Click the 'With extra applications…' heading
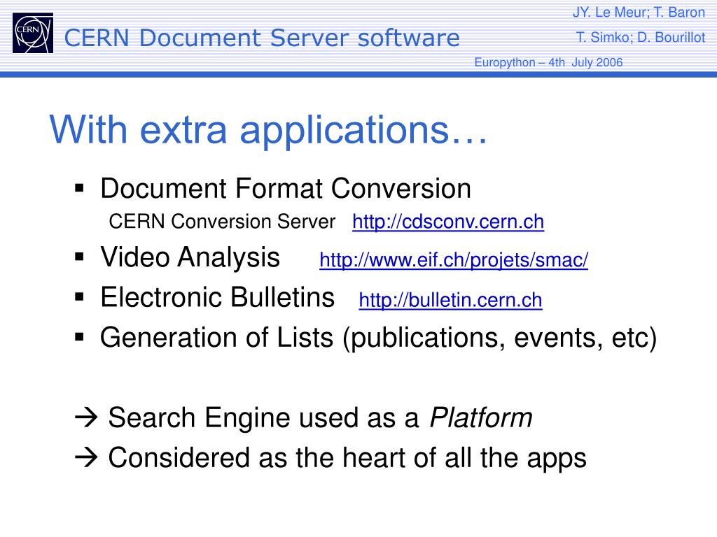This screenshot has height=537, width=717. coord(268,129)
